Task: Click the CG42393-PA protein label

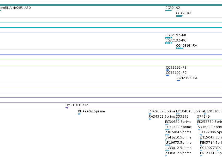Action: [x=187, y=78]
